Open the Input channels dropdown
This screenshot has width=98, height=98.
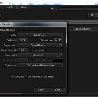[x=23, y=60]
